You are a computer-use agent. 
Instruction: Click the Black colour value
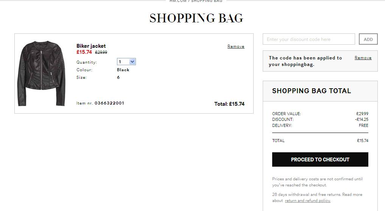coord(123,70)
